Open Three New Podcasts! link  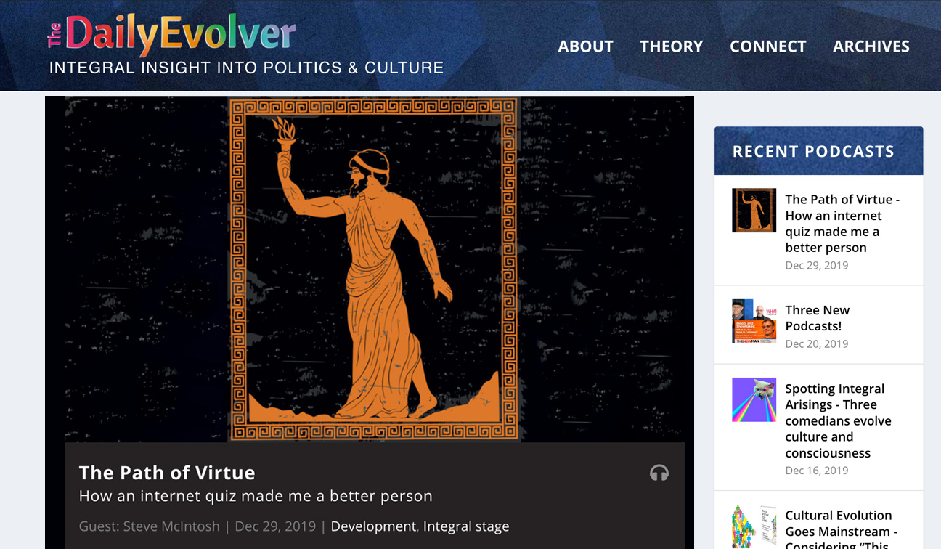pyautogui.click(x=817, y=318)
